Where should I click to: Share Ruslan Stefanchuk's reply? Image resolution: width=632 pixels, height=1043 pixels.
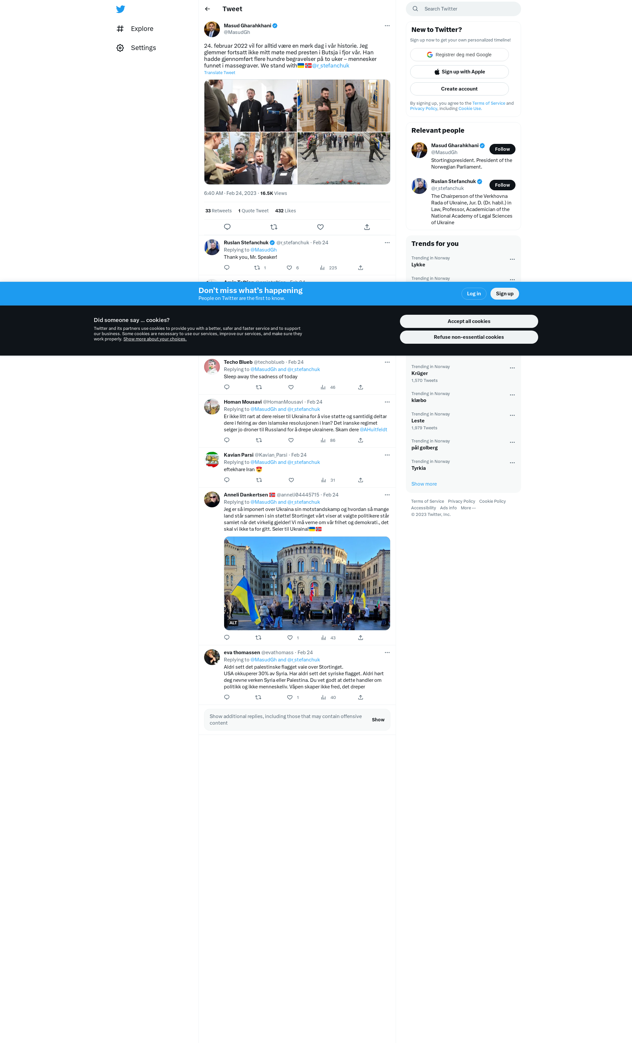tap(361, 268)
